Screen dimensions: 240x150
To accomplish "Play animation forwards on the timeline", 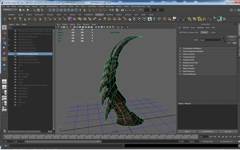I will 226,137.
